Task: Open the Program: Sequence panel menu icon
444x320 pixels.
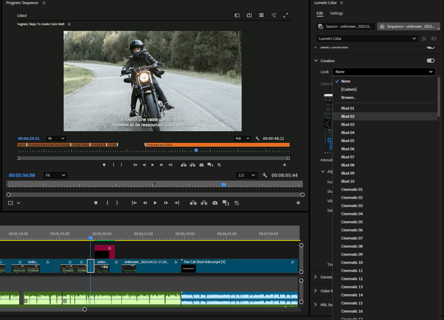Action: [44, 3]
